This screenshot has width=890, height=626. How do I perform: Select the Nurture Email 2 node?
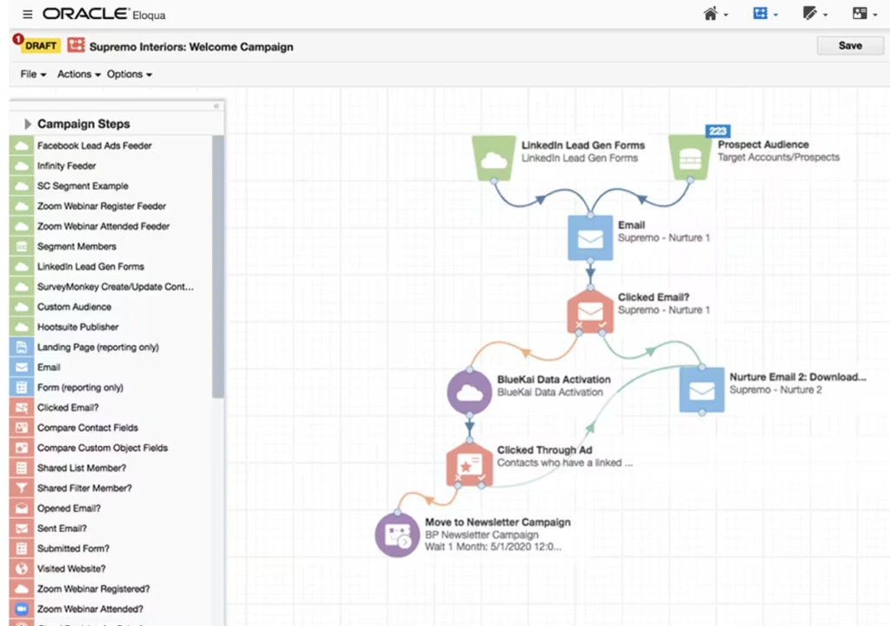pos(701,389)
